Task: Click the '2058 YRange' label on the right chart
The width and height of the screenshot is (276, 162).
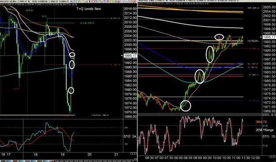Action: (x=265, y=130)
